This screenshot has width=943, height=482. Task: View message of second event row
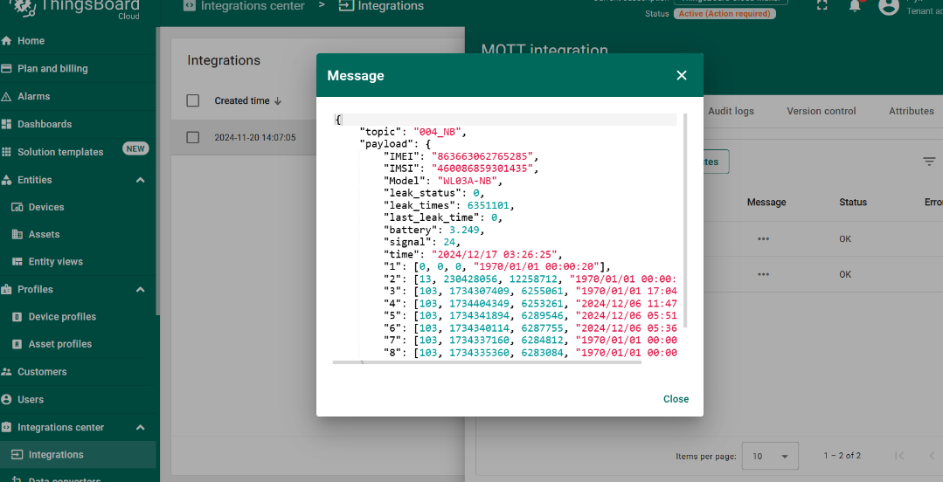tap(764, 274)
